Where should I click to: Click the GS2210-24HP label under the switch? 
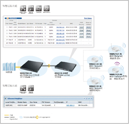click(x=61, y=73)
